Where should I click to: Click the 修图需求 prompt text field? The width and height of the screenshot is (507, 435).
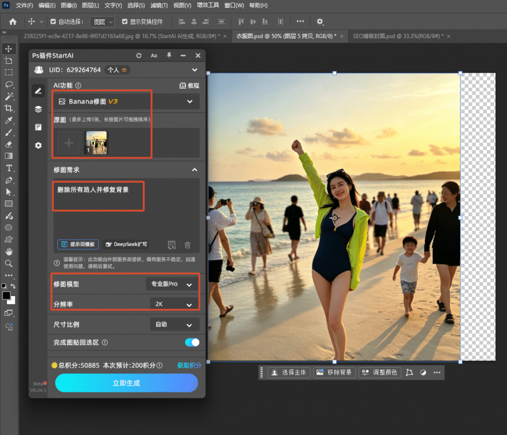pyautogui.click(x=126, y=208)
